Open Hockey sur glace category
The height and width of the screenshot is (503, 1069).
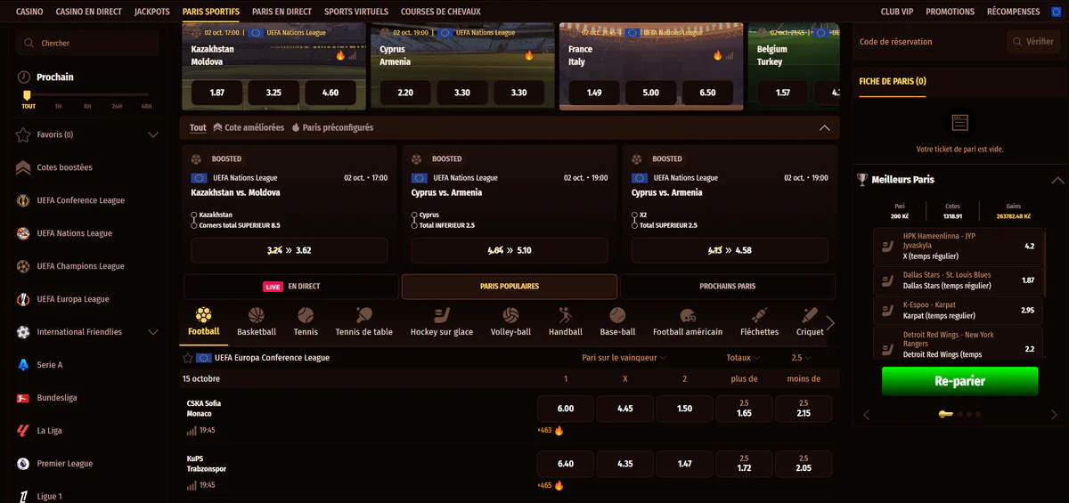coord(442,322)
